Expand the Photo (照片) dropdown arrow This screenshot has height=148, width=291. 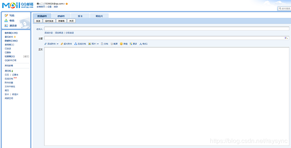[x=98, y=44]
